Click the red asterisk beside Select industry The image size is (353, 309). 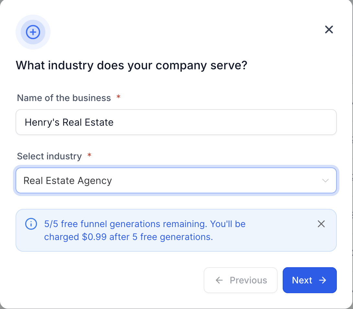[89, 156]
